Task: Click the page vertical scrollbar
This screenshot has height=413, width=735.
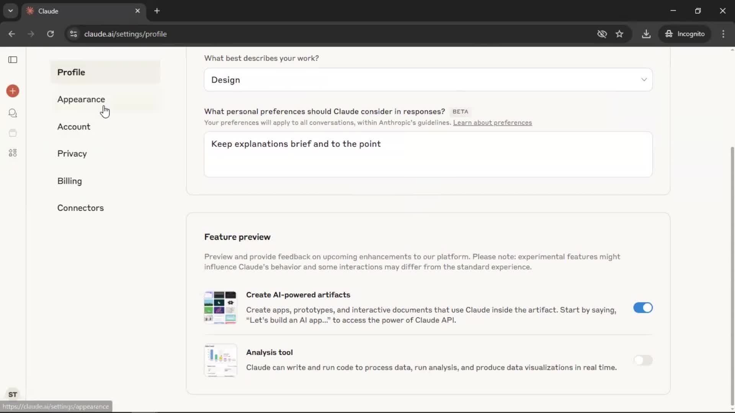Action: 732,275
